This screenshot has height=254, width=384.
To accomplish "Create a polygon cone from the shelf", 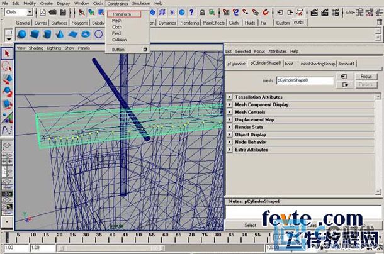I will [x=60, y=34].
